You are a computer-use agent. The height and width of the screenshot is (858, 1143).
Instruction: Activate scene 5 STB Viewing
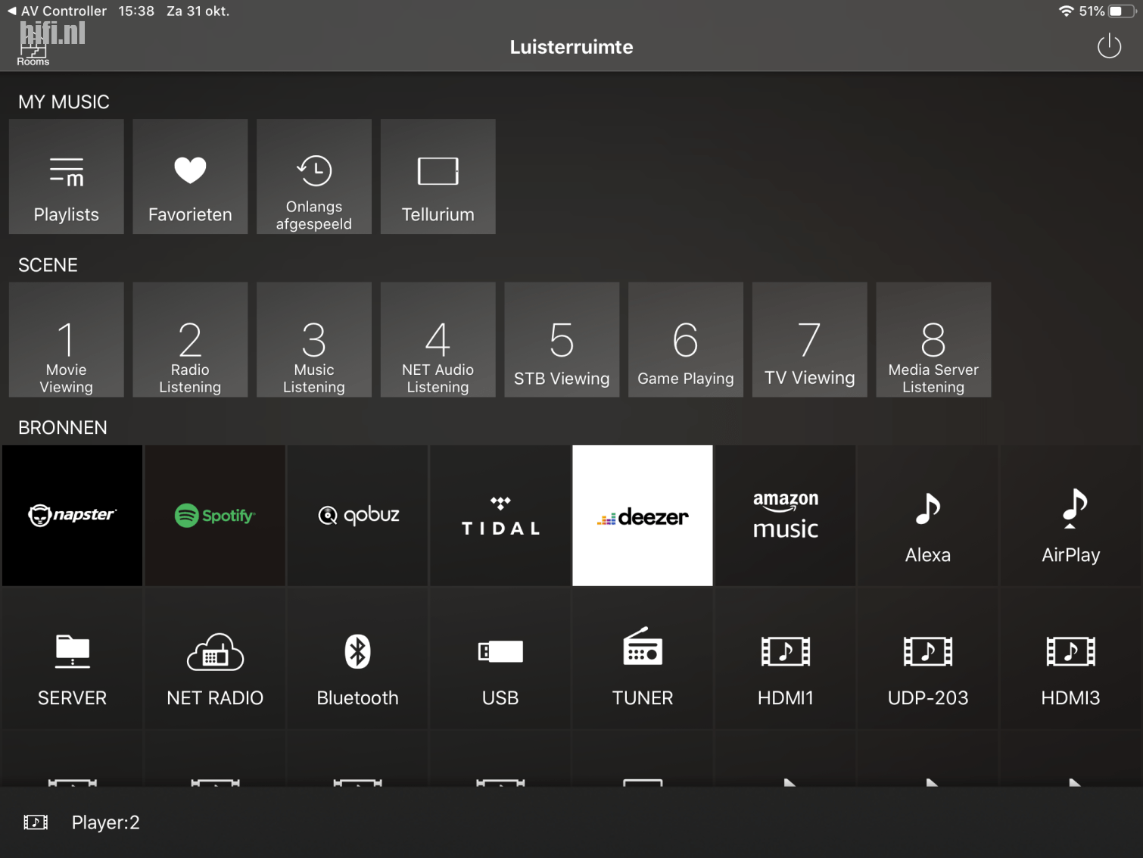(562, 340)
